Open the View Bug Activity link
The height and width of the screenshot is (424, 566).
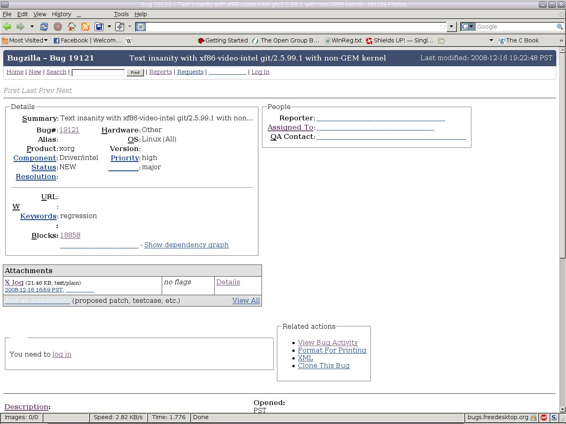(x=327, y=342)
